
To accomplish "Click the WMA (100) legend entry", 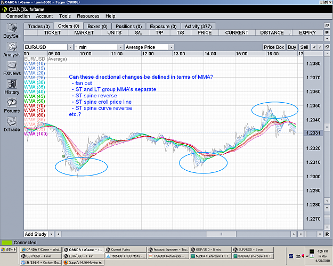I will pos(36,134).
